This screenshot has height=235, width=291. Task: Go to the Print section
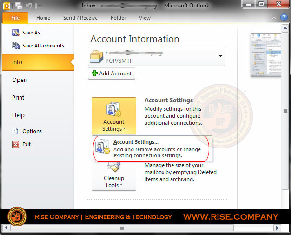[x=18, y=98]
